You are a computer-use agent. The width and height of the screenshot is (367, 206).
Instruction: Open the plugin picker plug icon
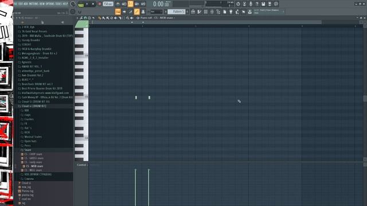pos(231,11)
